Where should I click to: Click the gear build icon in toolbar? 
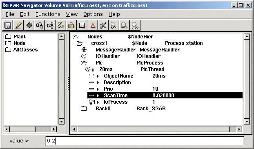point(29,25)
